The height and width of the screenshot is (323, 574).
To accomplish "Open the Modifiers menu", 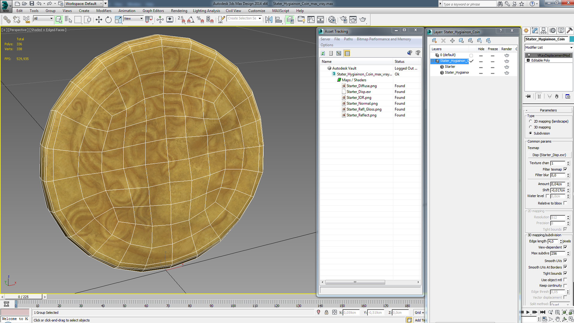I will click(104, 11).
